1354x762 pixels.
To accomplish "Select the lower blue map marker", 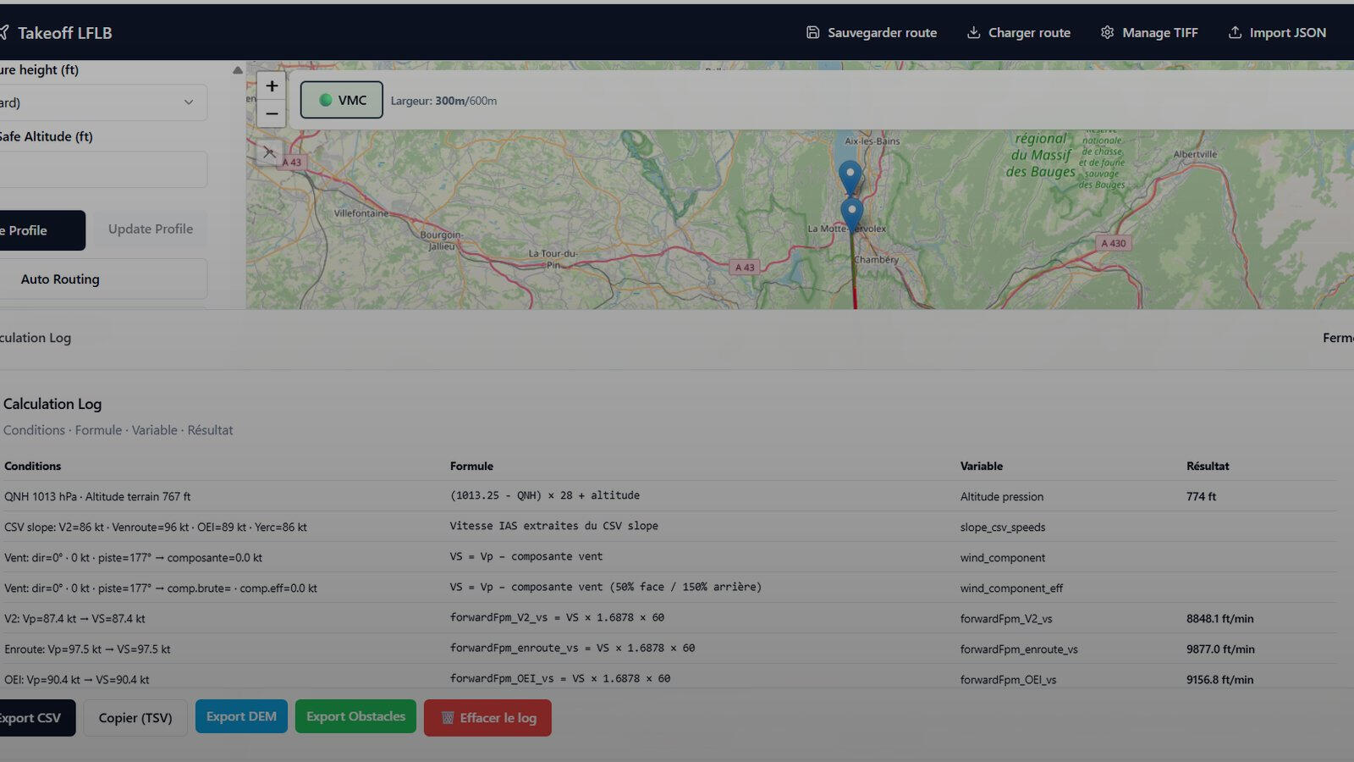I will [x=852, y=213].
